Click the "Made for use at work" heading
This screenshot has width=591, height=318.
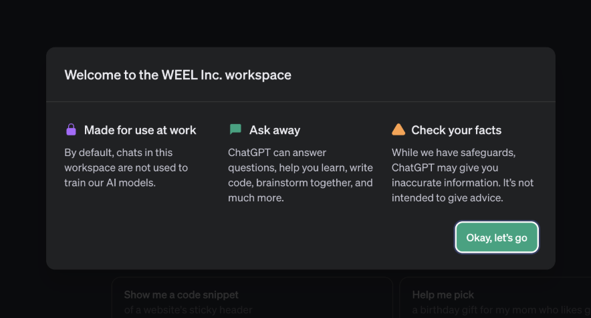click(140, 130)
